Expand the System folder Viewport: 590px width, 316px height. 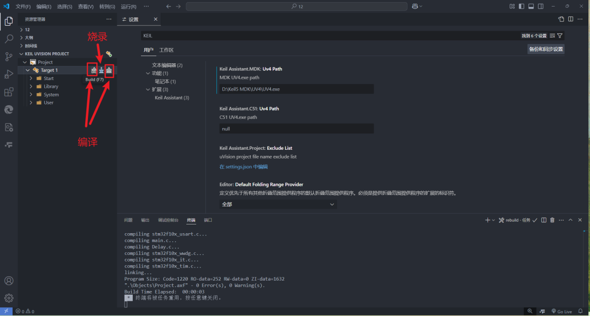pyautogui.click(x=31, y=95)
